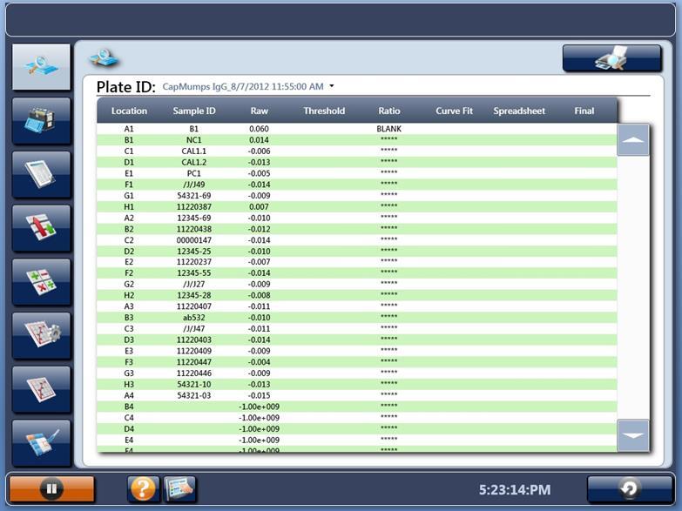Open the curve chart sidebar icon
The width and height of the screenshot is (682, 511).
41,389
